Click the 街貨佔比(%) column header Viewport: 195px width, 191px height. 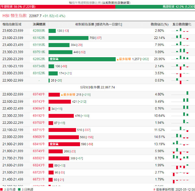coord(160,24)
